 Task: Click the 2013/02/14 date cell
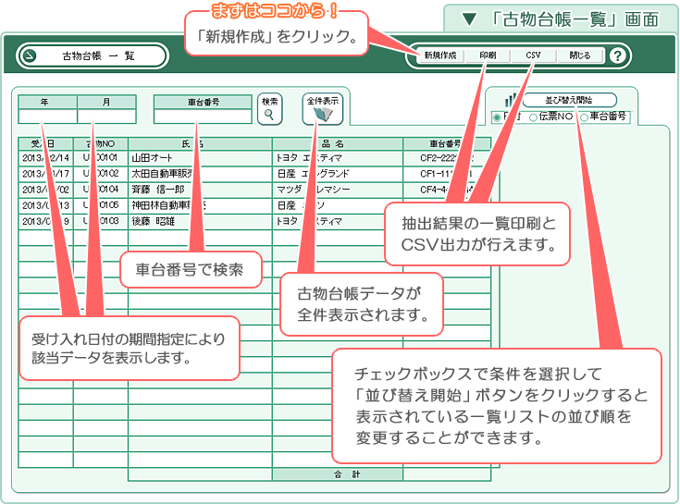46,158
